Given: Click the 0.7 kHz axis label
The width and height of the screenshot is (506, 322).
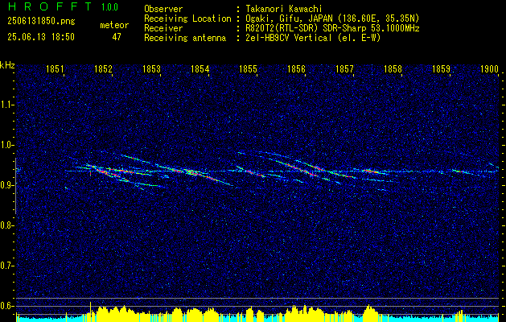Looking at the screenshot, I should pos(7,266).
